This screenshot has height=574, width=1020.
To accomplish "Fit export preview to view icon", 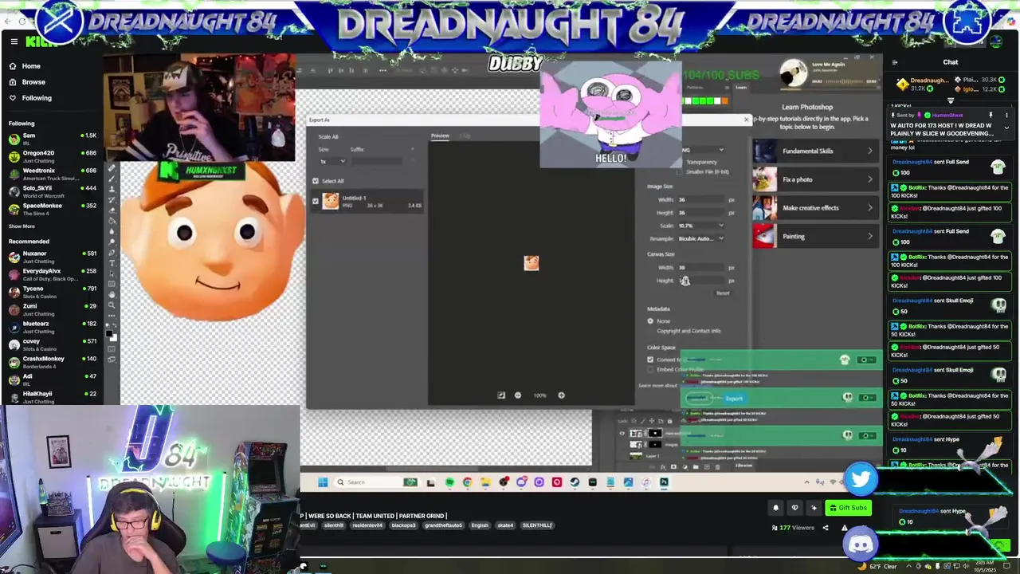I will (501, 395).
